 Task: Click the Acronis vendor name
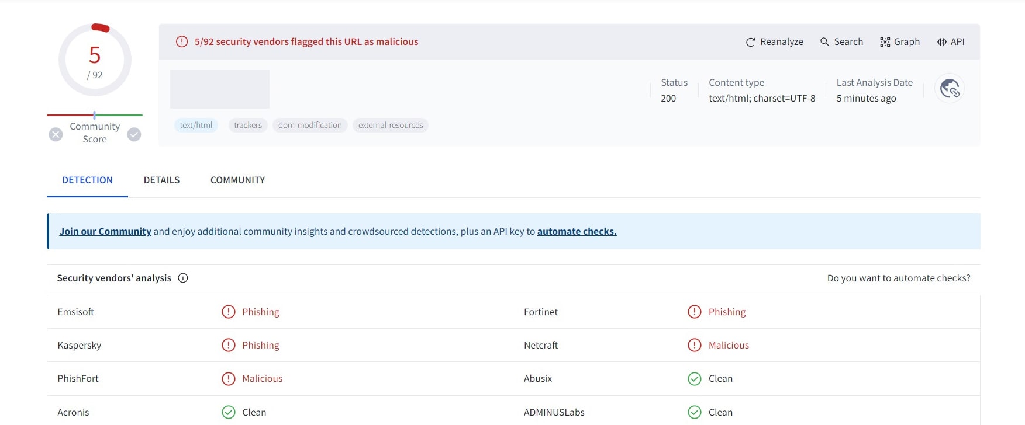(73, 412)
